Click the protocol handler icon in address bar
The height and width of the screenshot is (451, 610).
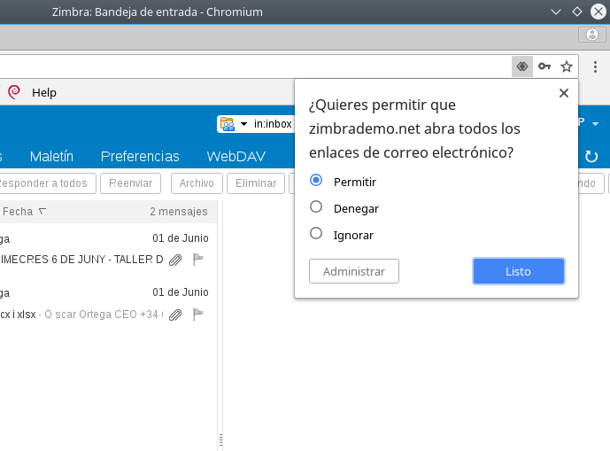point(522,66)
